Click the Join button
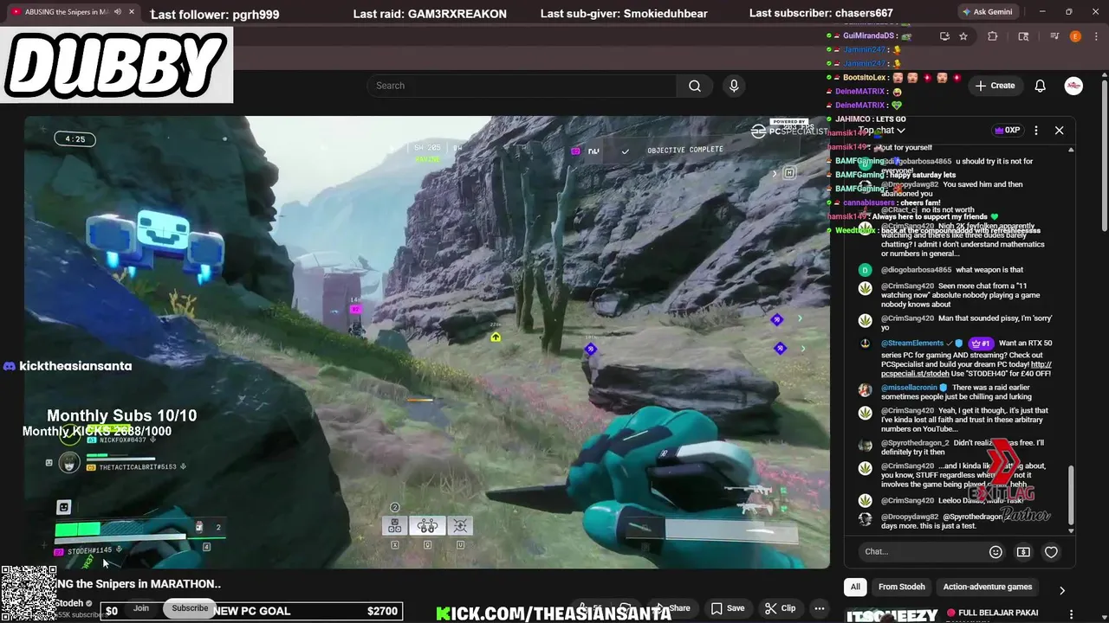This screenshot has width=1109, height=623. [x=141, y=608]
